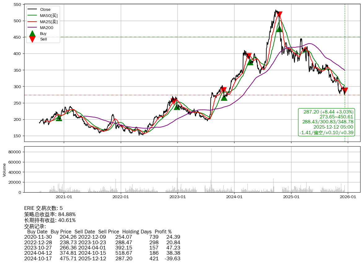Select the Buy marker just before 2023-01

tap(177, 107)
